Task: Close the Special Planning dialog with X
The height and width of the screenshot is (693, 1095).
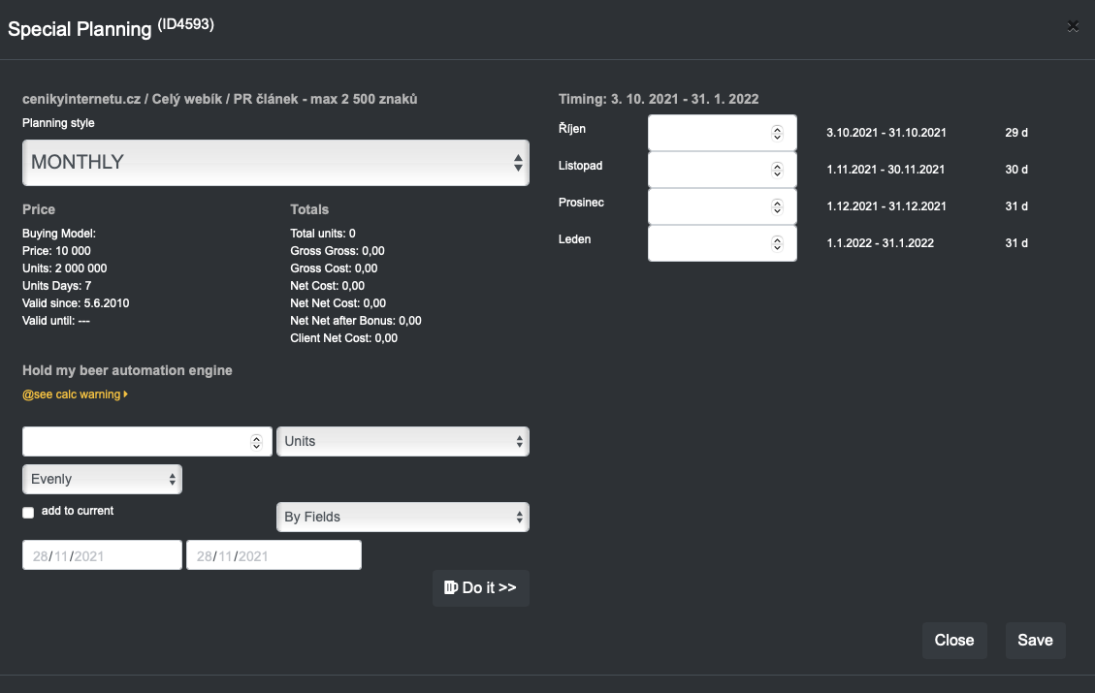Action: pyautogui.click(x=1072, y=27)
